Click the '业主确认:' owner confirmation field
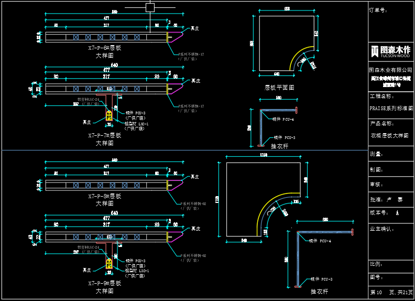415x301 pixels. click(381, 229)
